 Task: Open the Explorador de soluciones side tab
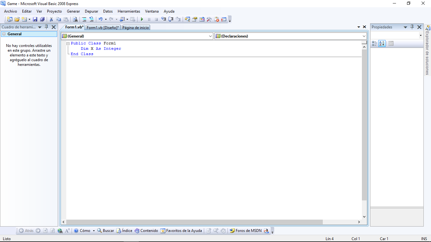pos(427,50)
